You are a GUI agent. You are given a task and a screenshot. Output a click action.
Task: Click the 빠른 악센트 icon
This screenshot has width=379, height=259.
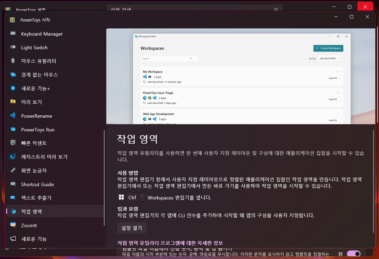[13, 143]
